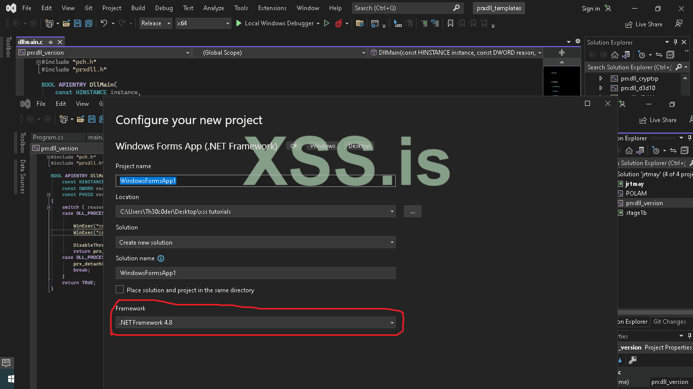Screen dimensions: 693x389
Task: Click Sync with Active Document icon in top Solution Explorer
Action: 659,55
